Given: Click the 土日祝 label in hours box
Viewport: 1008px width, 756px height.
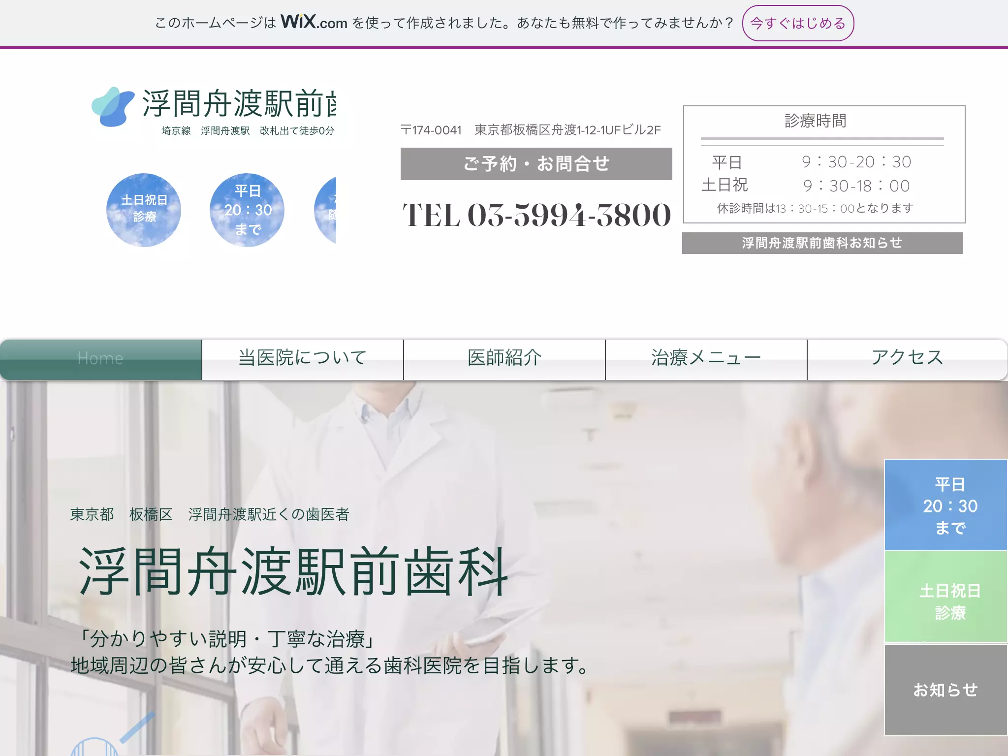Looking at the screenshot, I should (724, 185).
